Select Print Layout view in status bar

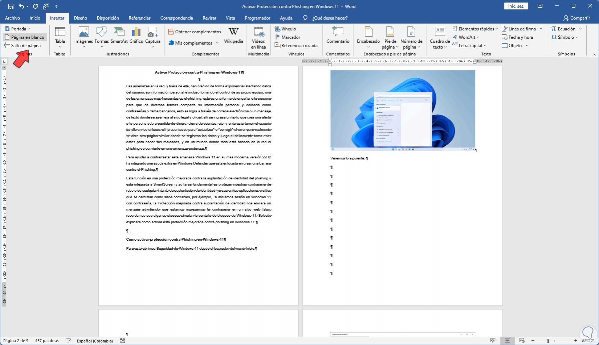coord(507,341)
